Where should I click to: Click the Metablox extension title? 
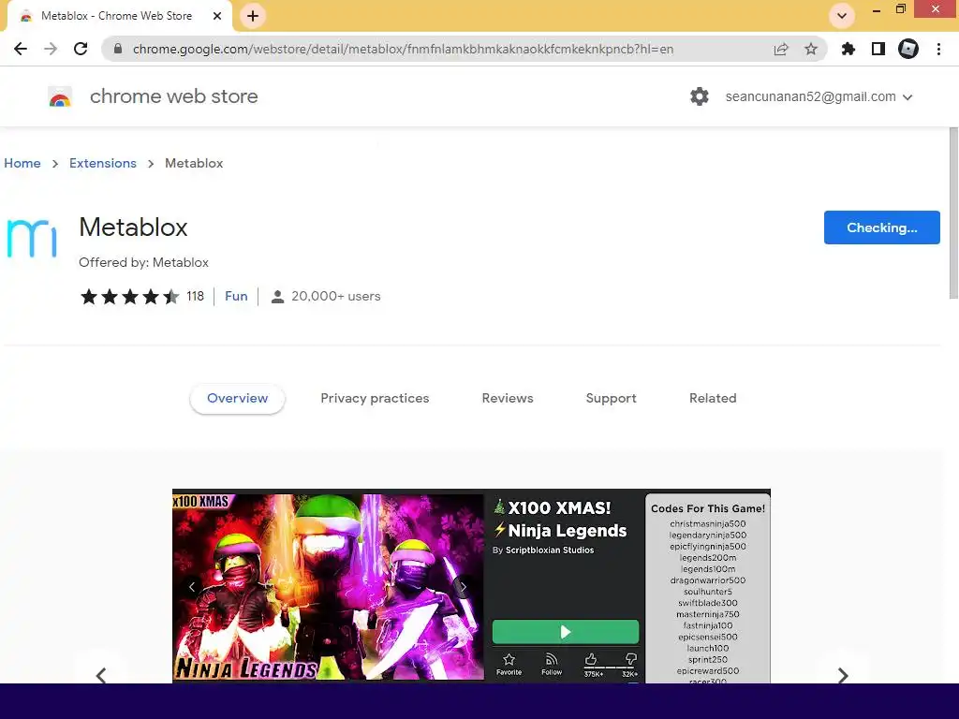[x=133, y=227]
